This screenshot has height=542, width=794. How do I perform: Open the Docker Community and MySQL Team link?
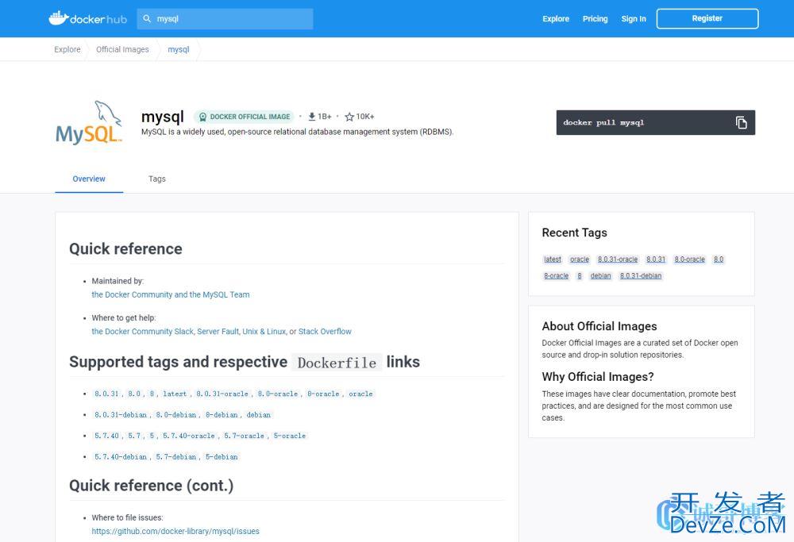(171, 294)
